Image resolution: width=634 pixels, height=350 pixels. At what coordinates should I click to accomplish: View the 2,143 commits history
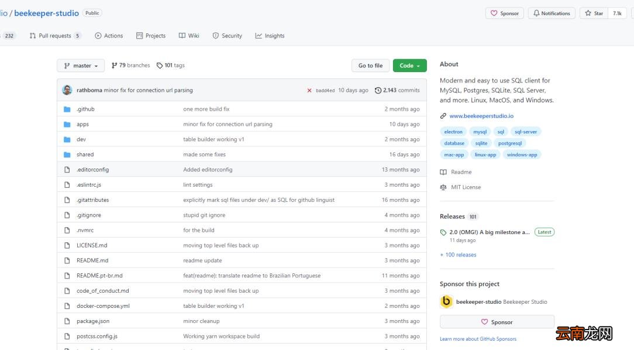point(397,90)
